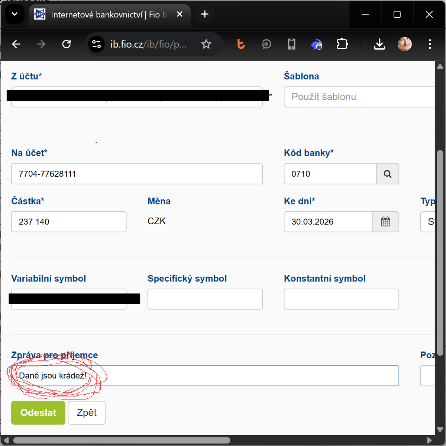Viewport: 446px width, 446px height.
Task: Click the Variabilní symbol field
Action: [x=69, y=299]
